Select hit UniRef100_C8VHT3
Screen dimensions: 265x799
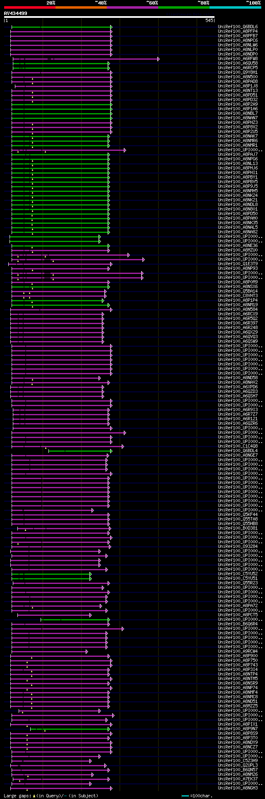tap(238, 295)
